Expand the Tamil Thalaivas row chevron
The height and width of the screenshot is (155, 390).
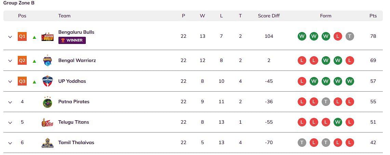click(10, 143)
